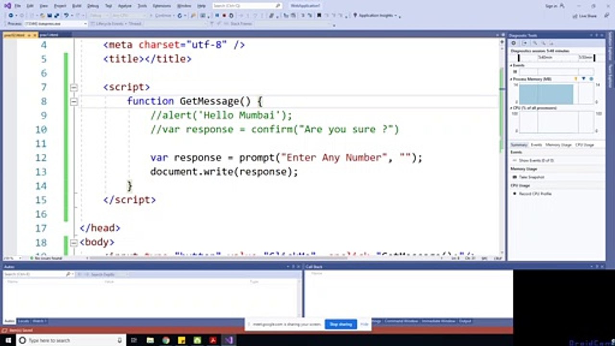Image resolution: width=615 pixels, height=346 pixels.
Task: Switch to the Watch 1 tab
Action: coord(39,321)
